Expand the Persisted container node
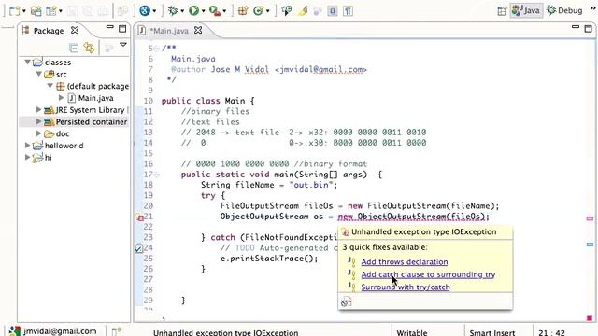 tap(38, 121)
